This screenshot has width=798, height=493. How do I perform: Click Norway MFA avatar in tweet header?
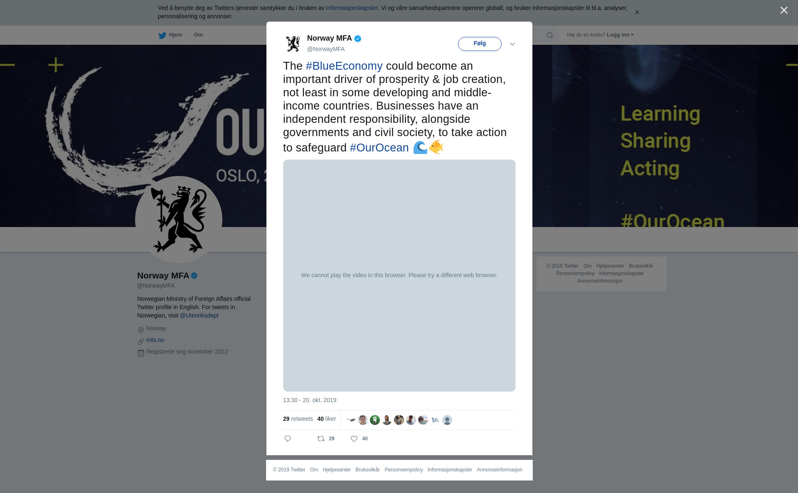[x=293, y=44]
